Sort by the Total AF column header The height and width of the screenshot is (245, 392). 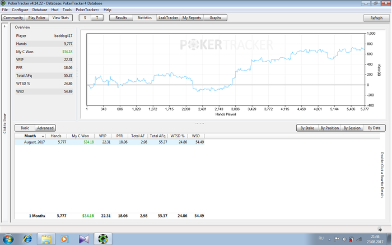coord(138,136)
